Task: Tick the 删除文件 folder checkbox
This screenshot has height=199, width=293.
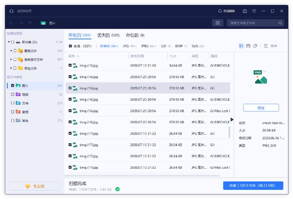Action: (15, 51)
